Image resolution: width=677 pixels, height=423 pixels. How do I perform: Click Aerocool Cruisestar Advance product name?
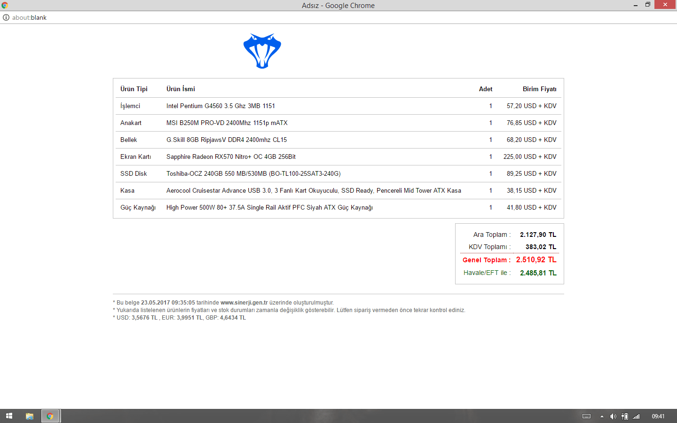tap(314, 190)
